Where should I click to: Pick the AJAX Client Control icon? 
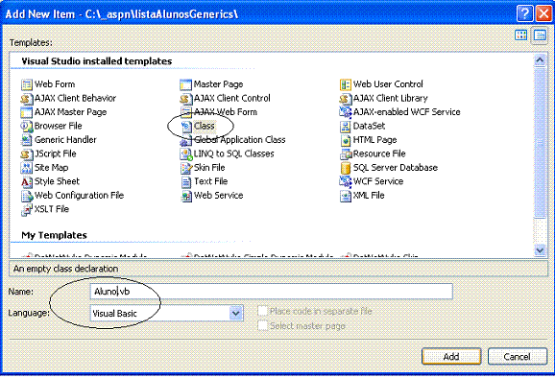(x=186, y=99)
